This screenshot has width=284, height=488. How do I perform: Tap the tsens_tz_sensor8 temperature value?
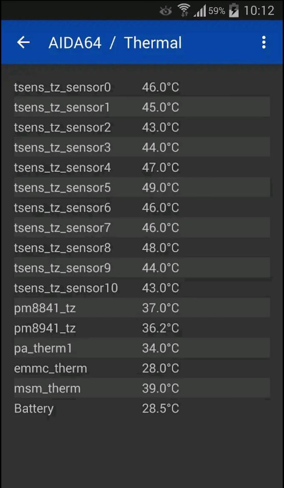coord(160,248)
